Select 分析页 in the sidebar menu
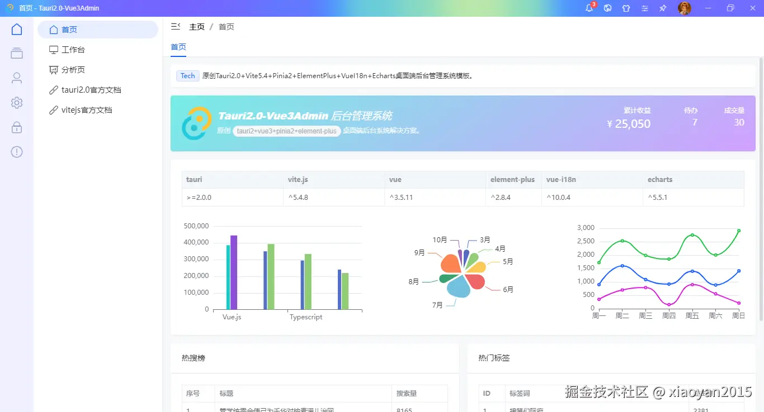 coord(73,69)
